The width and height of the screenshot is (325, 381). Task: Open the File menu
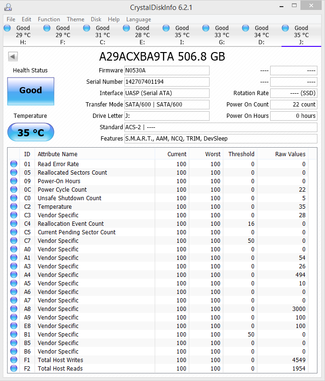[x=11, y=19]
